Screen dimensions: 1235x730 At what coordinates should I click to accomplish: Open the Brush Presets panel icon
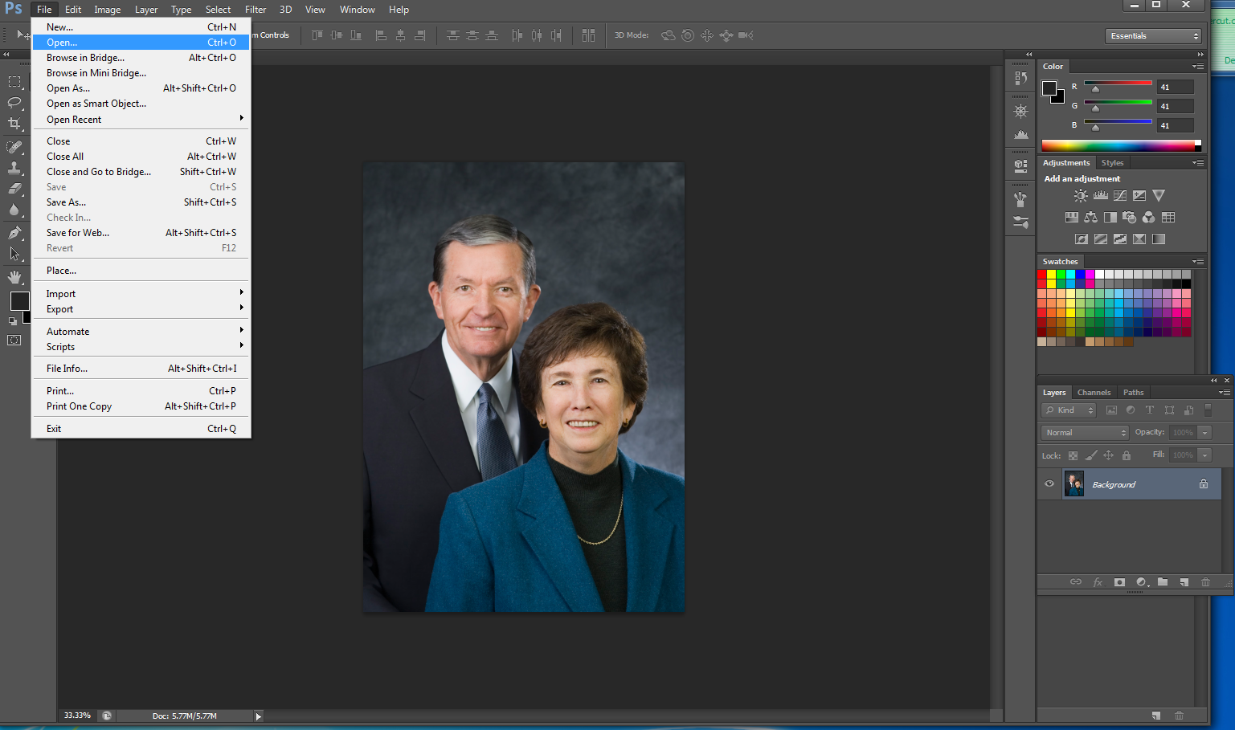(x=1020, y=222)
